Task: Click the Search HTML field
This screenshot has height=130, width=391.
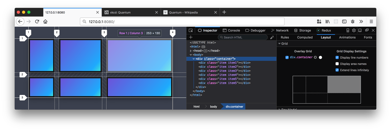Action: pyautogui.click(x=243, y=37)
